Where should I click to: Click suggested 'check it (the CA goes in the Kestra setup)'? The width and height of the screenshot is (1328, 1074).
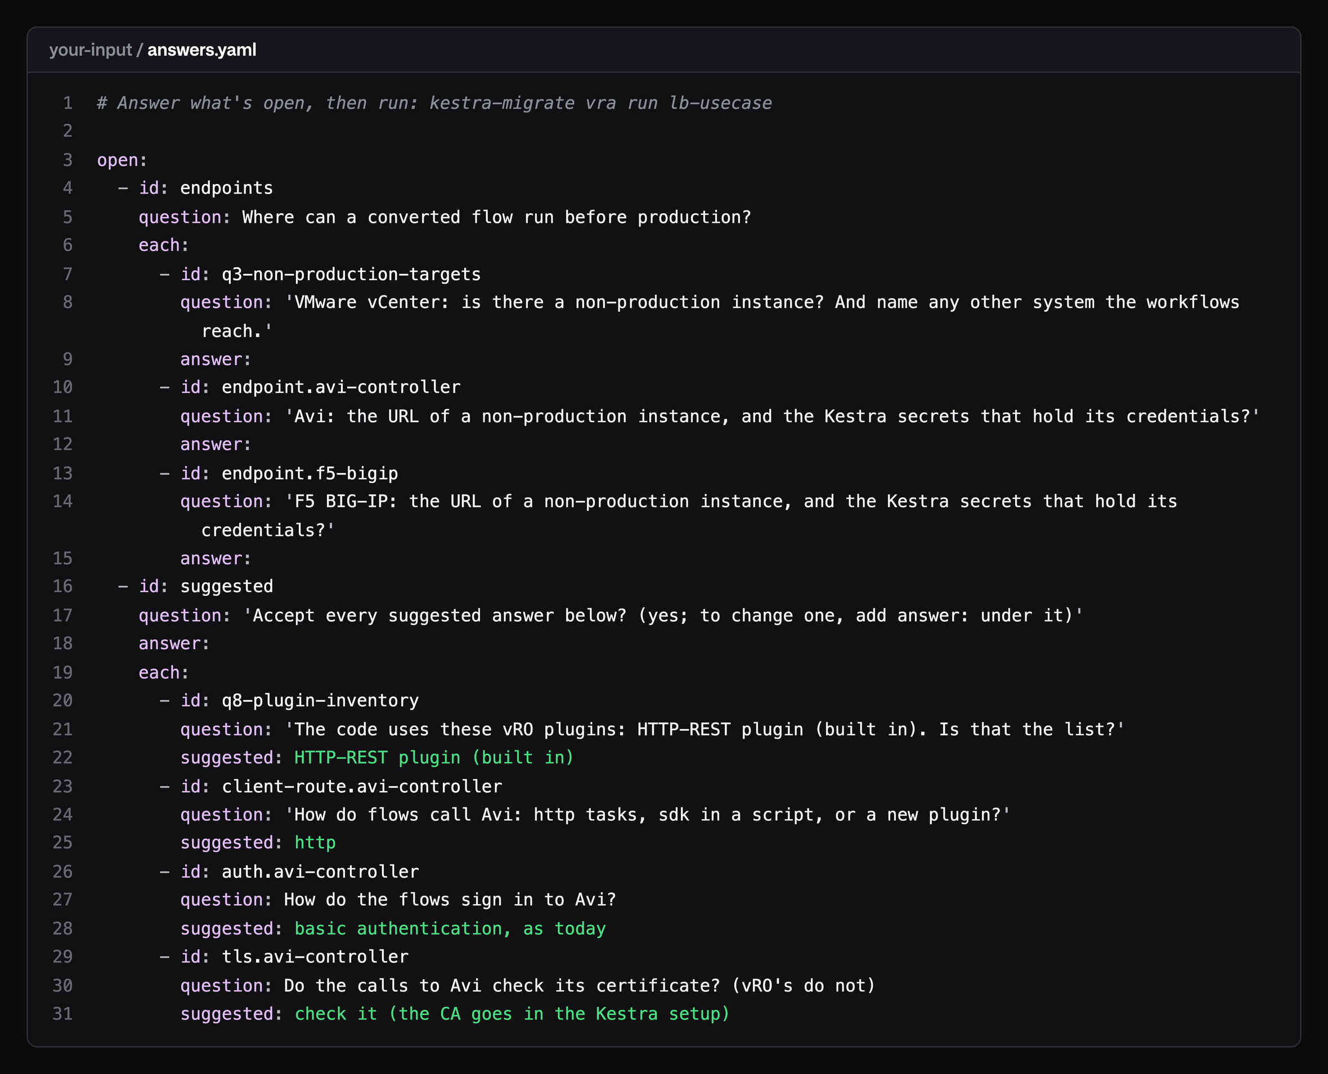click(x=512, y=1014)
